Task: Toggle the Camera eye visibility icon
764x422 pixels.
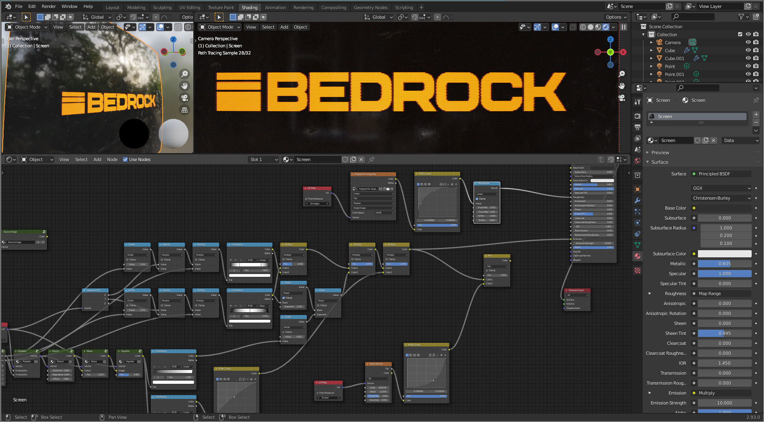Action: click(x=748, y=43)
